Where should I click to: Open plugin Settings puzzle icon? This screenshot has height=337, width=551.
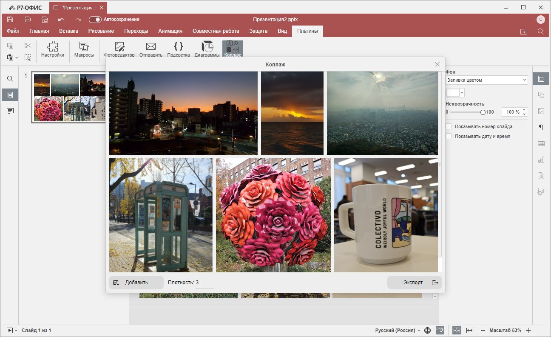53,49
